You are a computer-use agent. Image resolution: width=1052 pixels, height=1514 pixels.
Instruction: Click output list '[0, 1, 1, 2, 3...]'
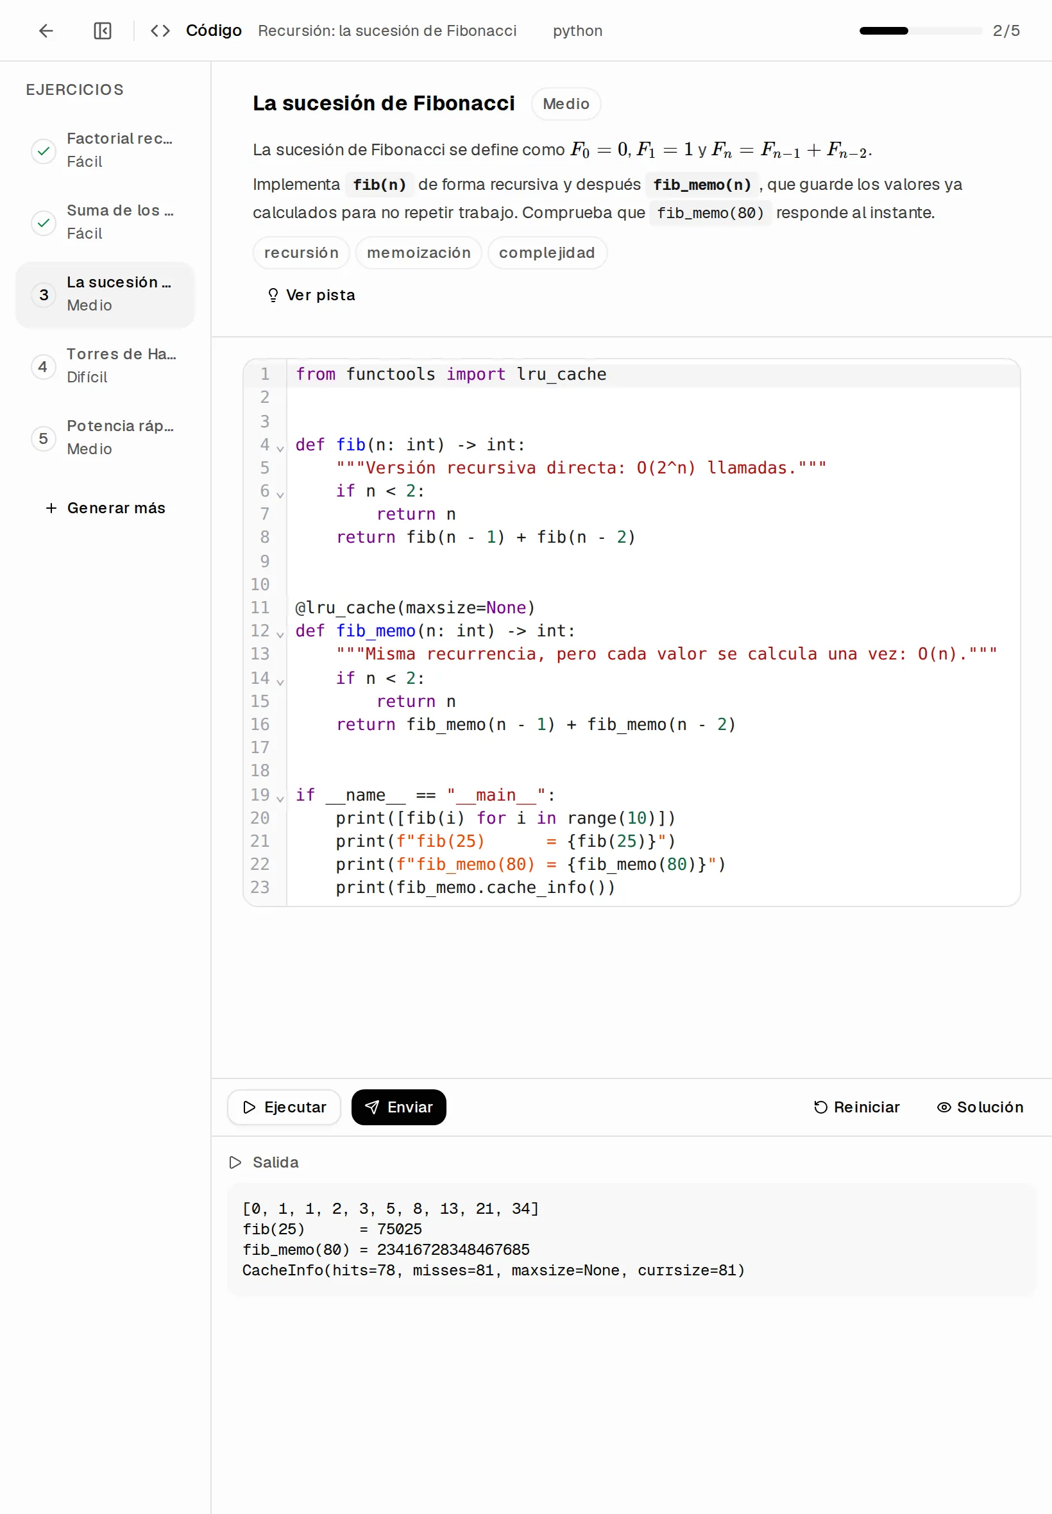pos(390,1208)
